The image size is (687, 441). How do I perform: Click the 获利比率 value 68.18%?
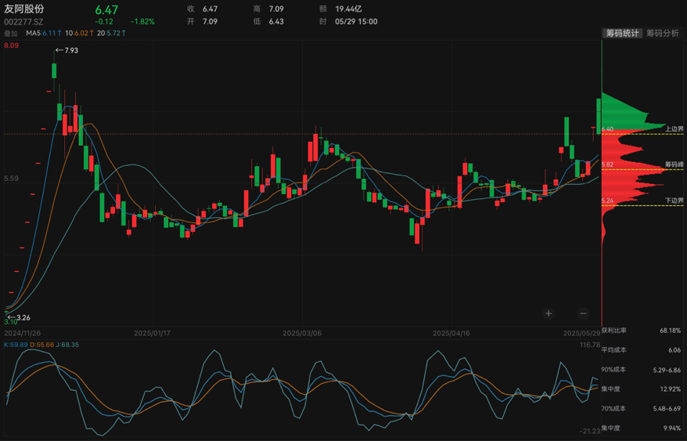(x=671, y=330)
